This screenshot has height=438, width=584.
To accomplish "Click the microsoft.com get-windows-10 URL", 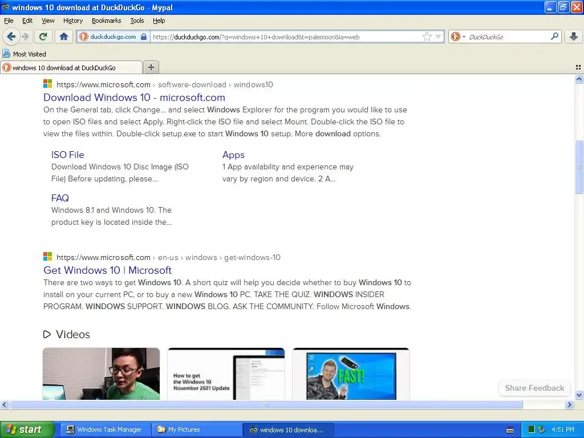I will [x=168, y=257].
